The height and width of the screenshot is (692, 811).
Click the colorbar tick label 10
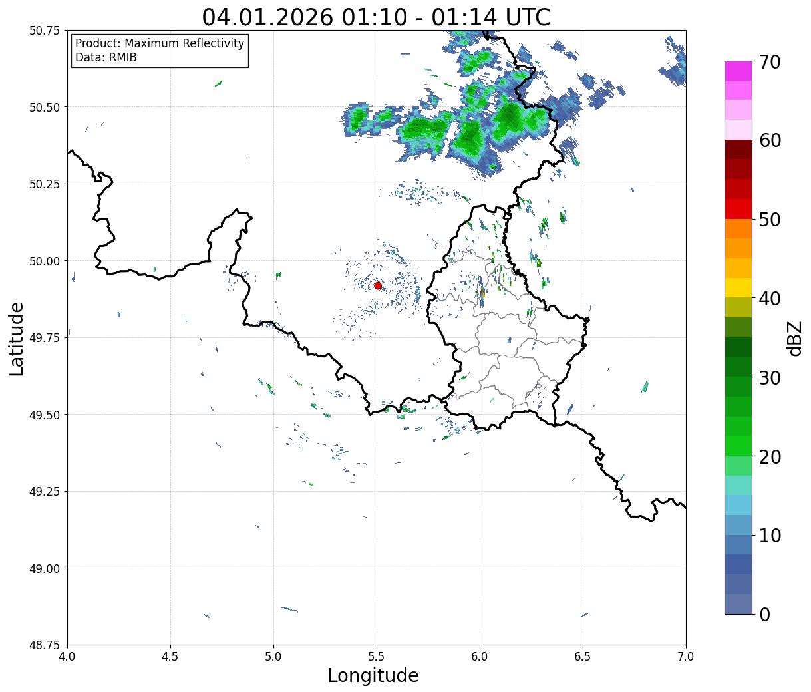pyautogui.click(x=770, y=536)
